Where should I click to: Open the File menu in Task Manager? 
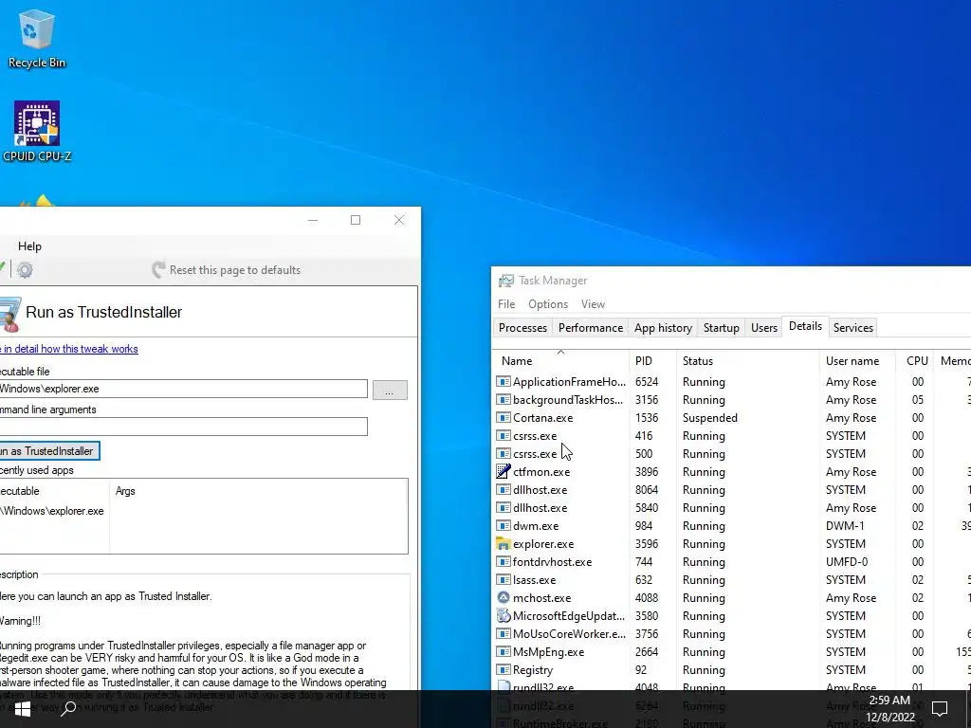pos(506,304)
